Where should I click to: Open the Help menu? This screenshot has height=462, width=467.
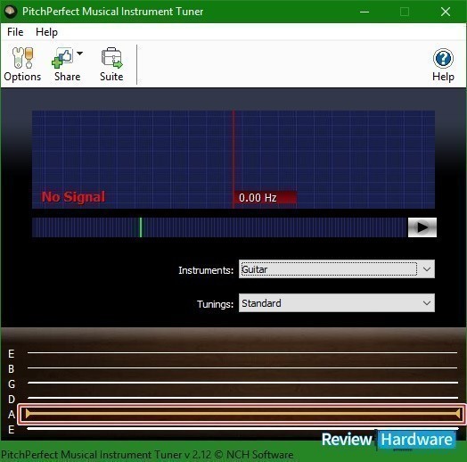(46, 32)
